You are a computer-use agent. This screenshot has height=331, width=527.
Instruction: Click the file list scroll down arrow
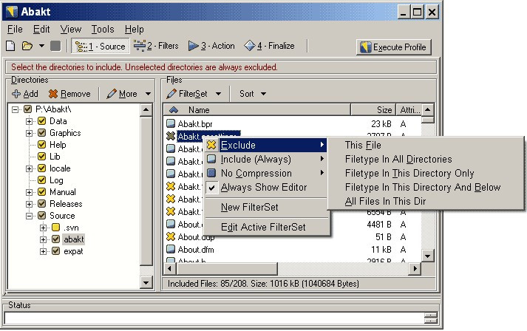tap(427, 256)
